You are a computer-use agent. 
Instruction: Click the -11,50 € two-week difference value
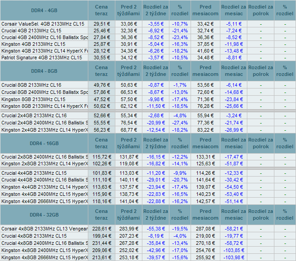click(156, 106)
